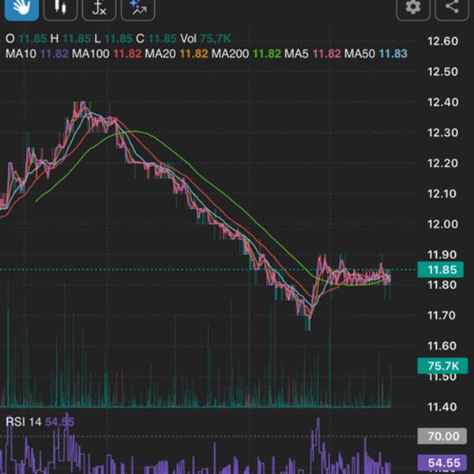Open chart settings gear
The image size is (474, 474).
[413, 9]
